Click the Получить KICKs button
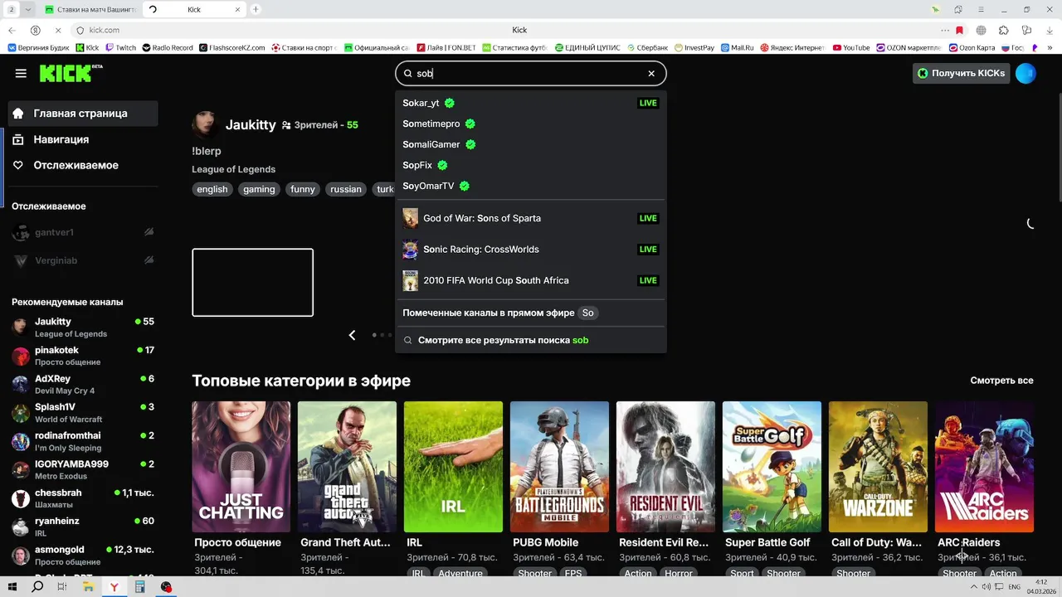The width and height of the screenshot is (1062, 597). point(961,73)
